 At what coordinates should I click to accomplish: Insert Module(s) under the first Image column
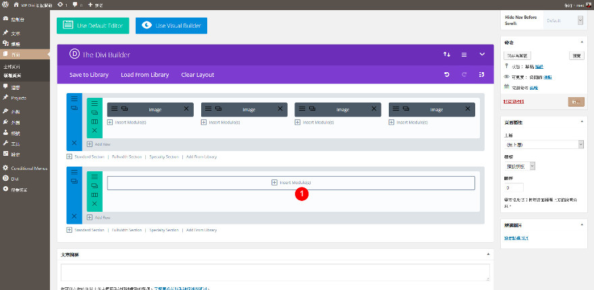coord(126,122)
